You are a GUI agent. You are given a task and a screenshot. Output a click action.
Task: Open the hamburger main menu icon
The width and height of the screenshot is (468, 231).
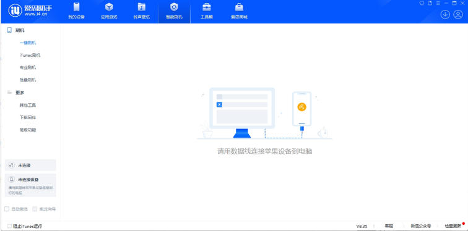(x=438, y=3)
